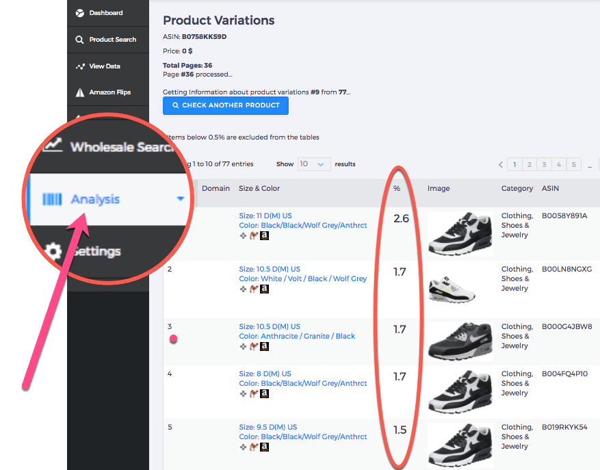
Task: Open the Size 9.5 D(M) US link
Action: coord(268,427)
